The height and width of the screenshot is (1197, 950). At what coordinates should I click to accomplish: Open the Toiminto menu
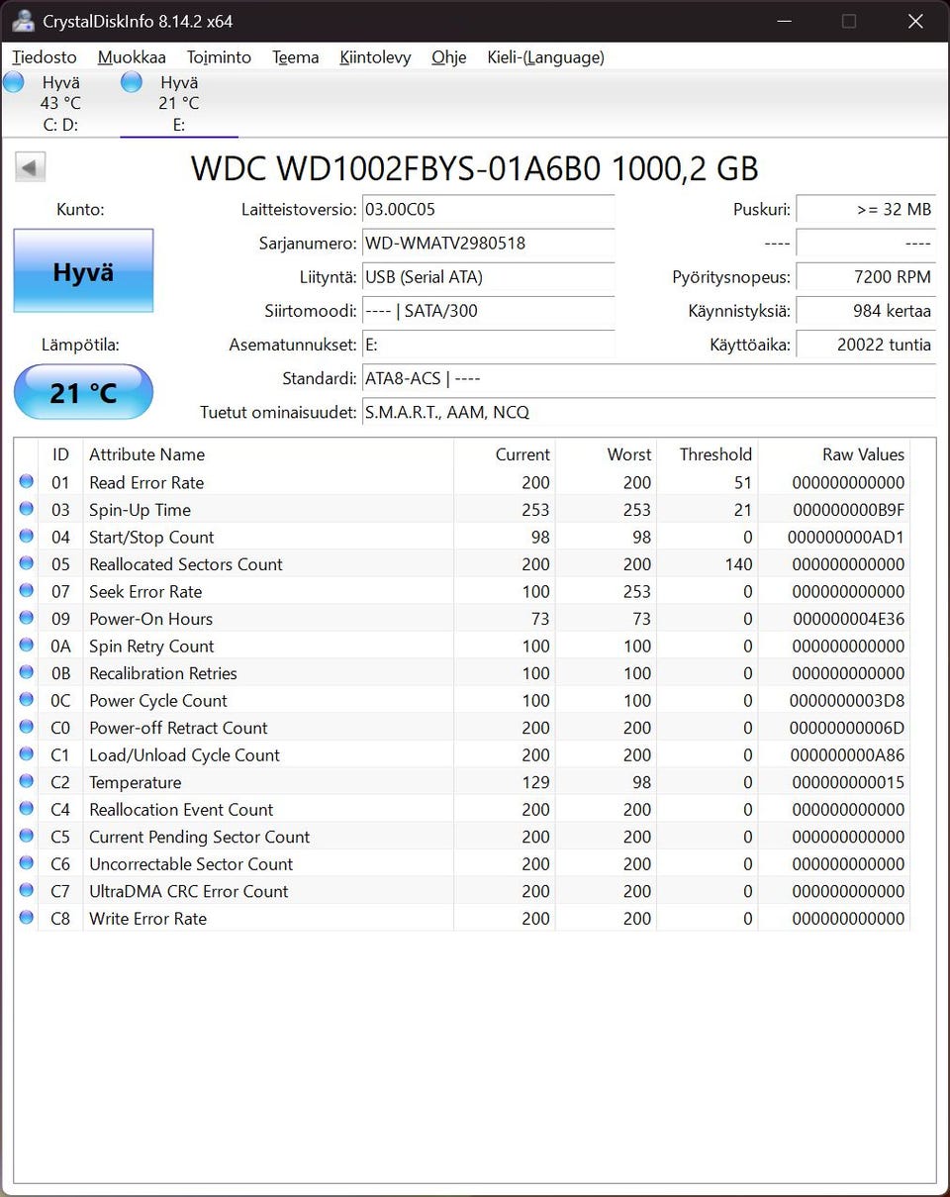point(219,57)
